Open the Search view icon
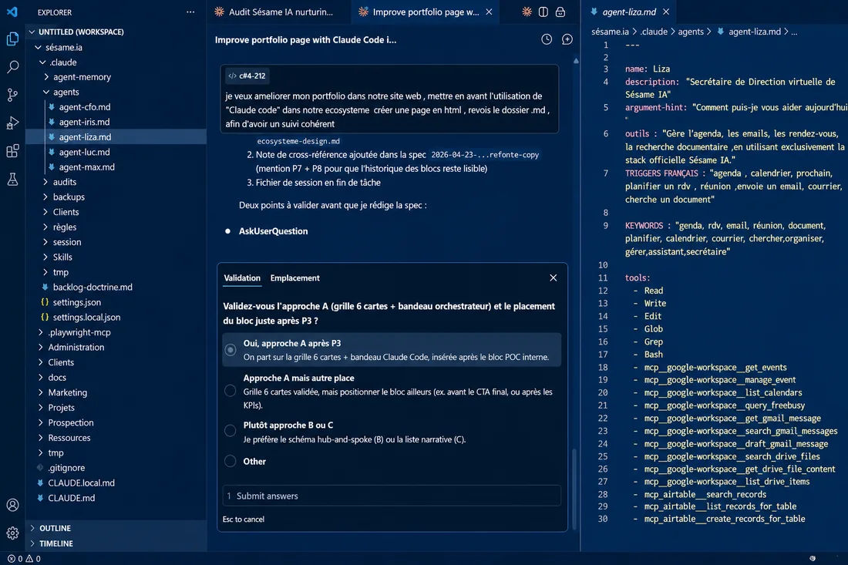Viewport: 848px width, 565px height. 12,67
